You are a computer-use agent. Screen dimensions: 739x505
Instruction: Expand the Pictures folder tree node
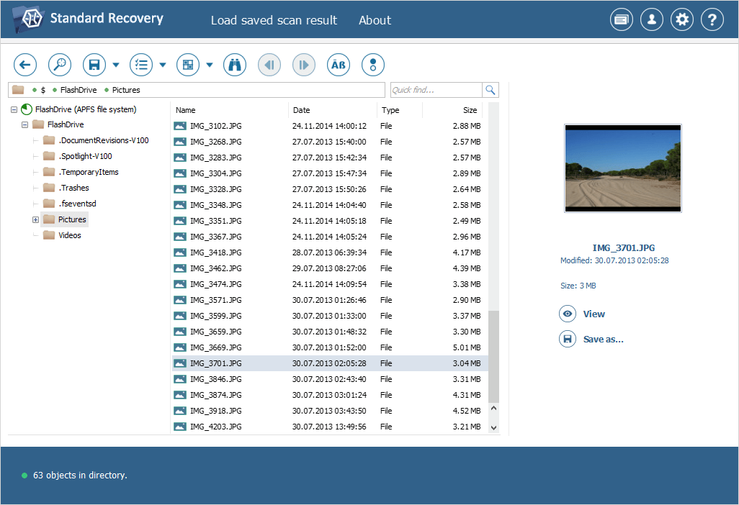click(x=35, y=219)
